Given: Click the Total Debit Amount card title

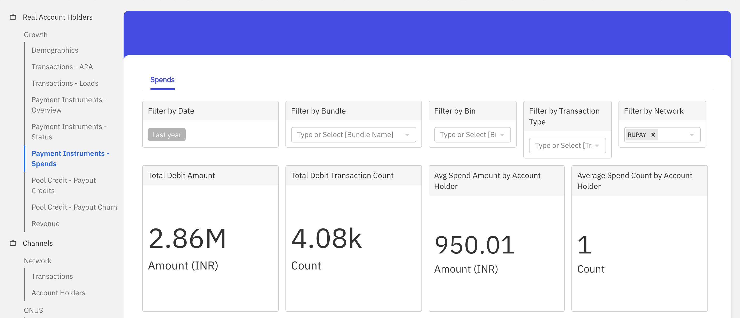Looking at the screenshot, I should 181,176.
